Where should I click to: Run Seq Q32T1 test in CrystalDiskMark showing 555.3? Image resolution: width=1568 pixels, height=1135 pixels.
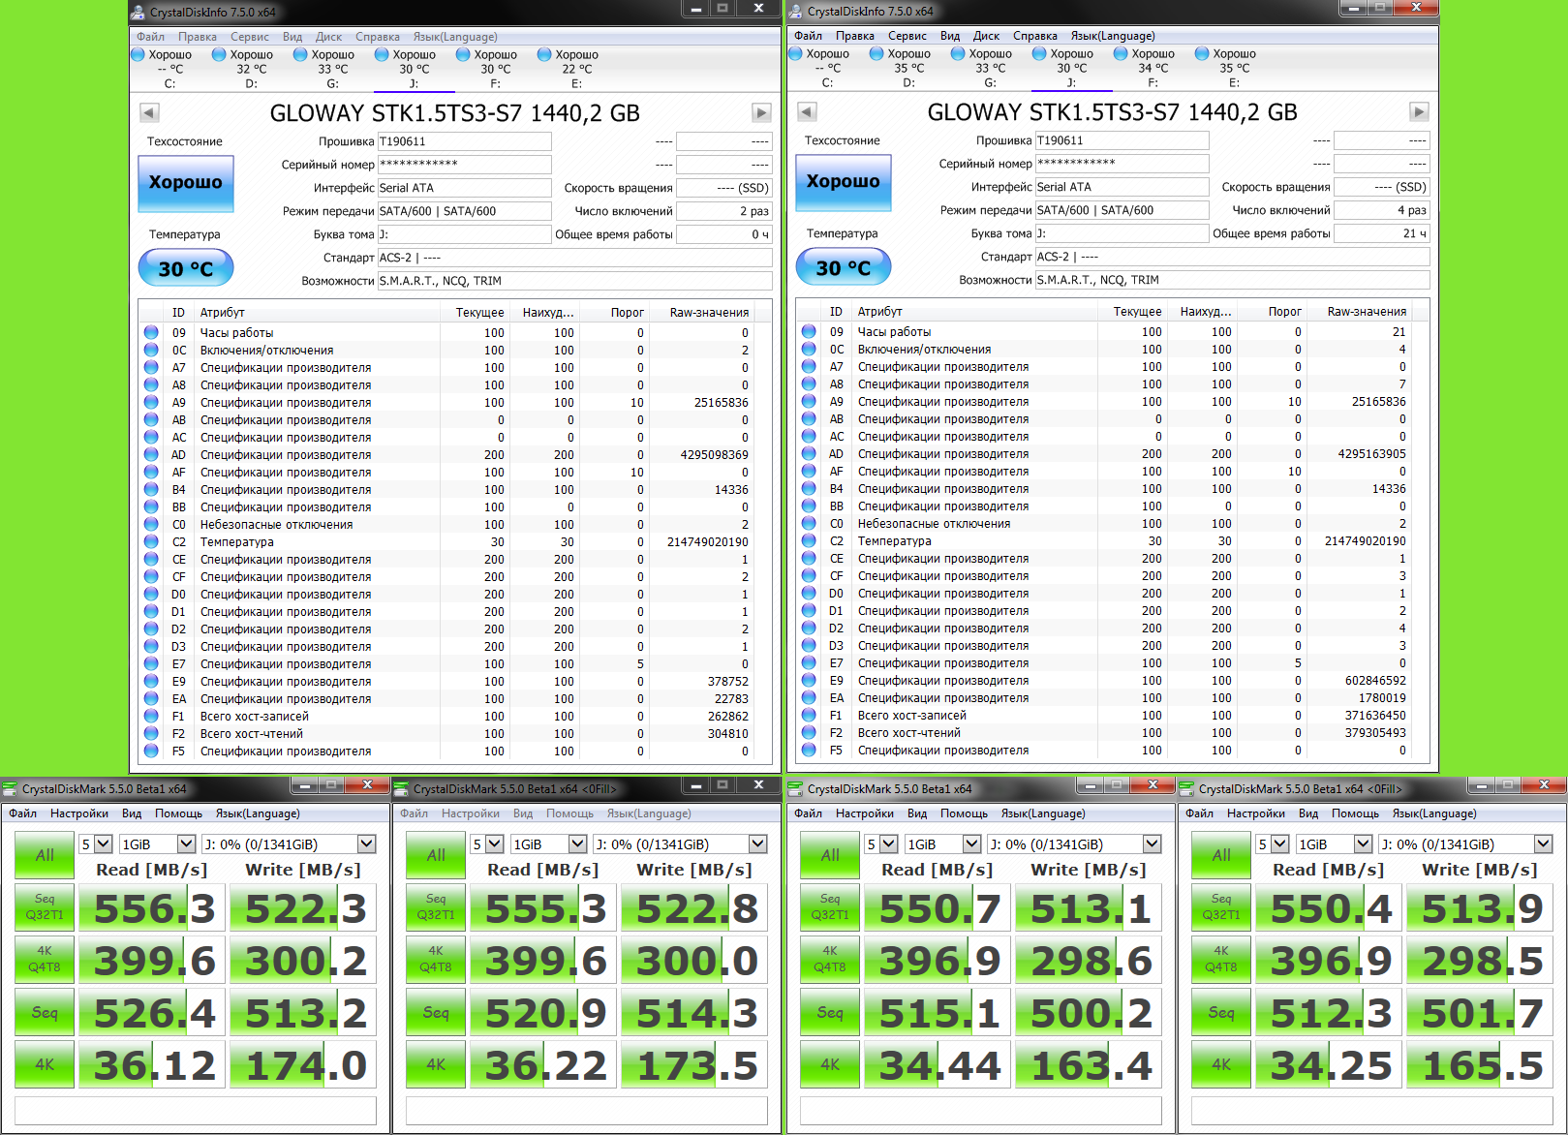tap(436, 906)
